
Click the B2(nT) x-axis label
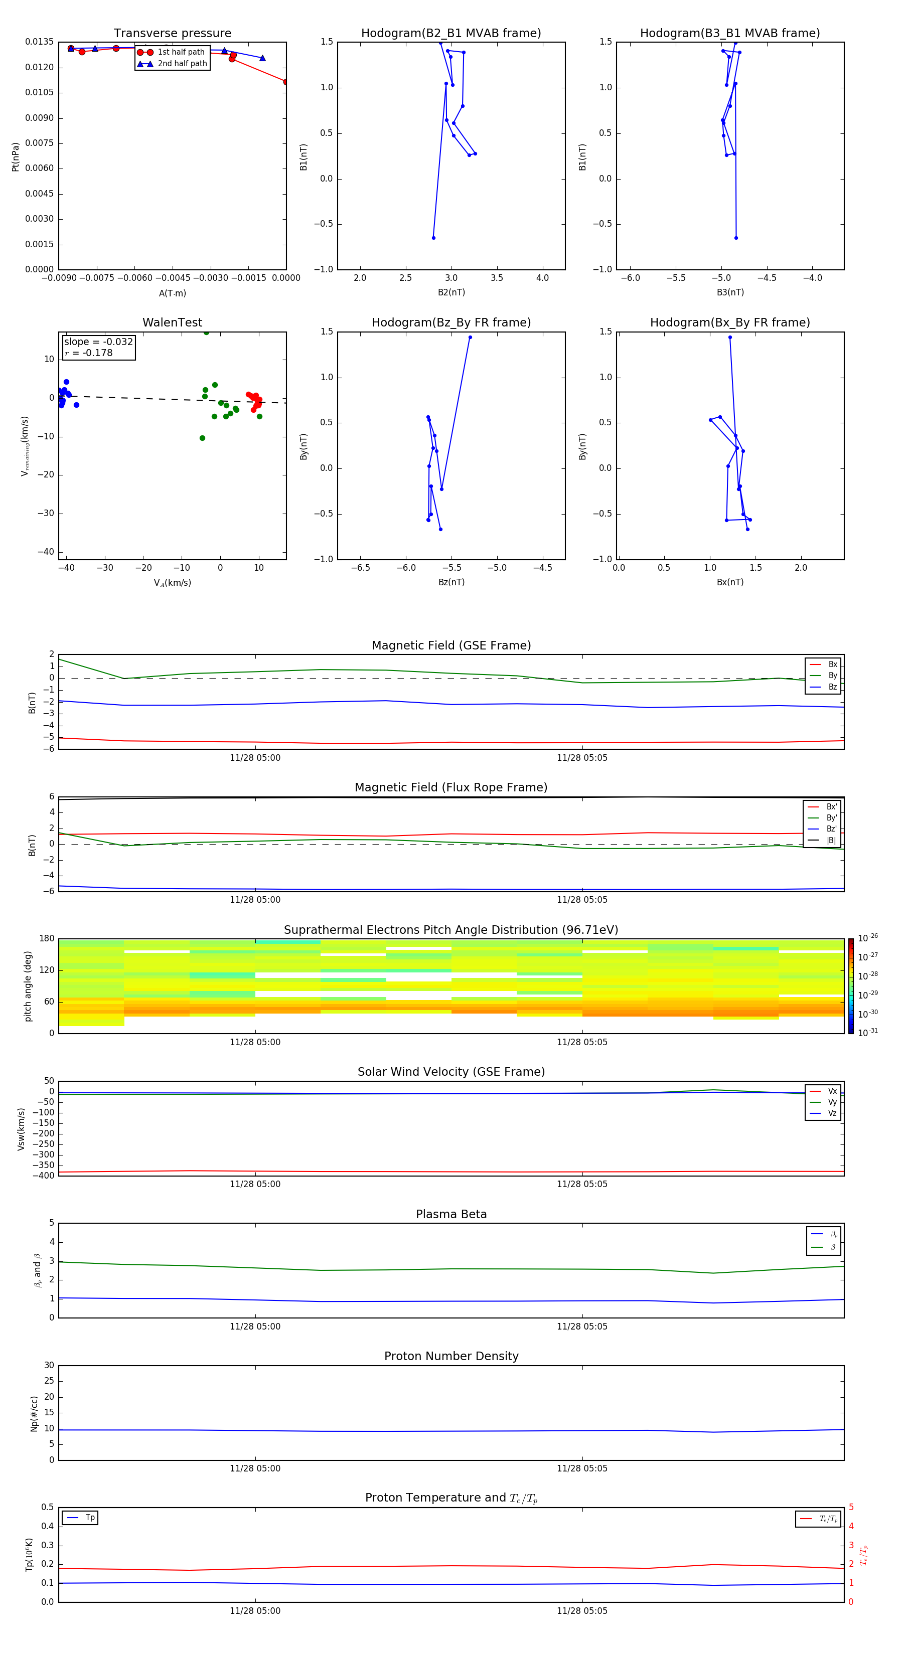[x=451, y=292]
